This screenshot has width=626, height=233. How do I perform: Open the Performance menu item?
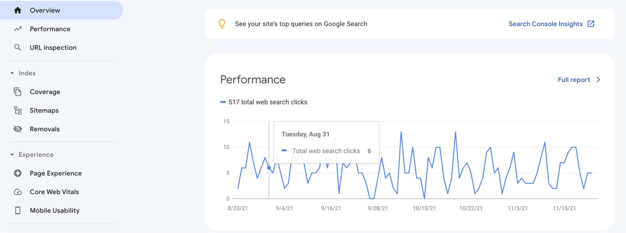[x=50, y=29]
